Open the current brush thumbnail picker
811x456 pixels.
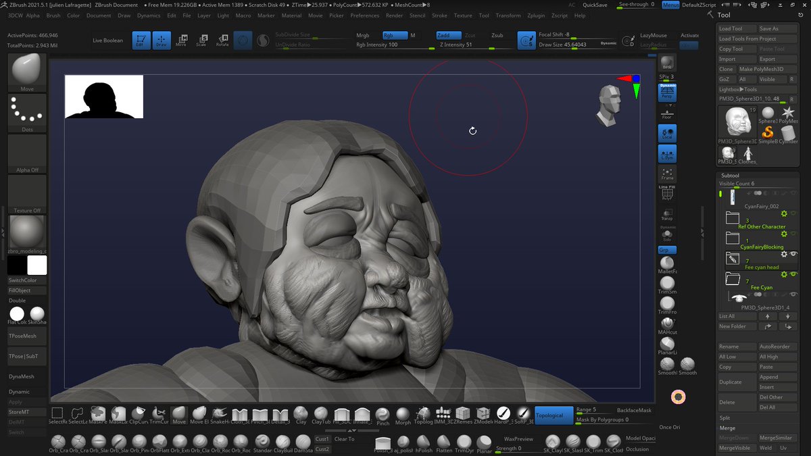[27, 72]
